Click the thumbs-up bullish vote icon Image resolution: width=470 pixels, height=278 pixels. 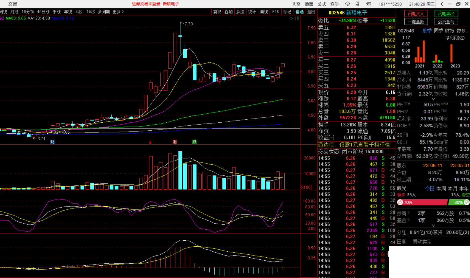pyautogui.click(x=400, y=202)
